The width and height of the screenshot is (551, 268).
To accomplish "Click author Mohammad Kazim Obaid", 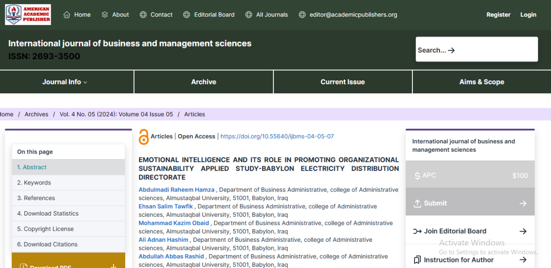I will 174,223.
